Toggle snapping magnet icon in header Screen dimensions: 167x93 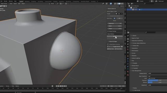click(x=61, y=4)
